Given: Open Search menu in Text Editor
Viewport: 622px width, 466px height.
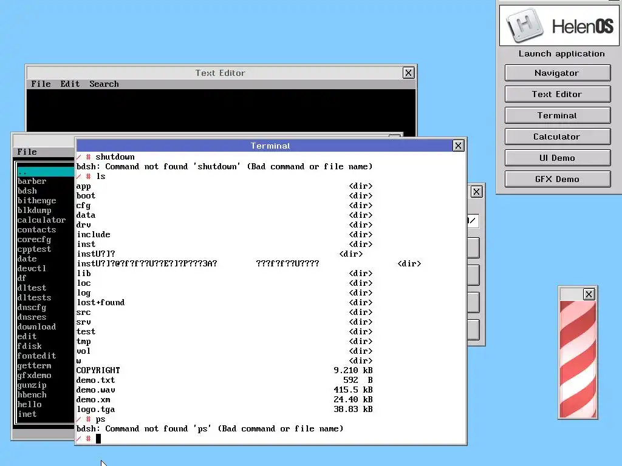Looking at the screenshot, I should pos(104,84).
